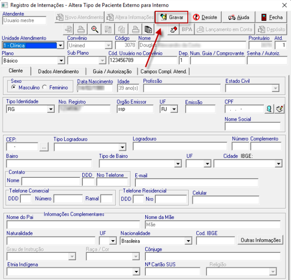Click the ellipsis button next to CEP
291x280 pixels.
click(x=44, y=147)
